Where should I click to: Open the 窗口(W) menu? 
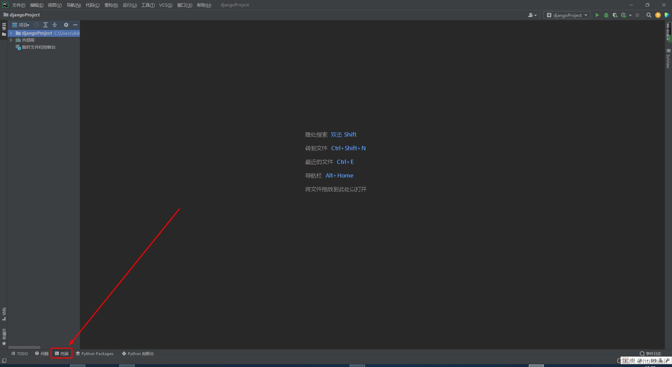(x=184, y=5)
